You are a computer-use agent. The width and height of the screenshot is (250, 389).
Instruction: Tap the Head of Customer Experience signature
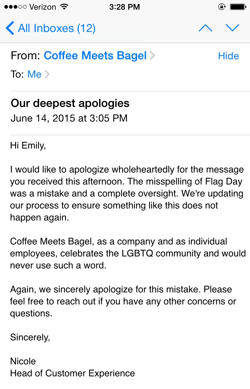coord(73,373)
